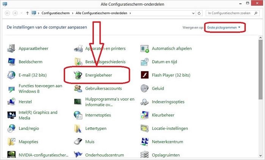Open the Apparaatbeheer text link
265x160 pixels.
(33, 49)
